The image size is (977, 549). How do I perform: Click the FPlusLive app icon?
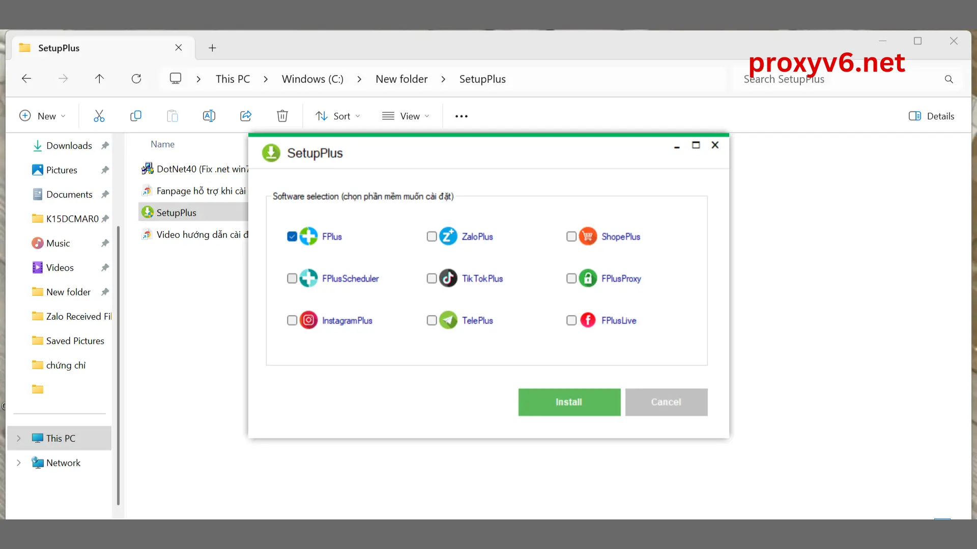(588, 320)
